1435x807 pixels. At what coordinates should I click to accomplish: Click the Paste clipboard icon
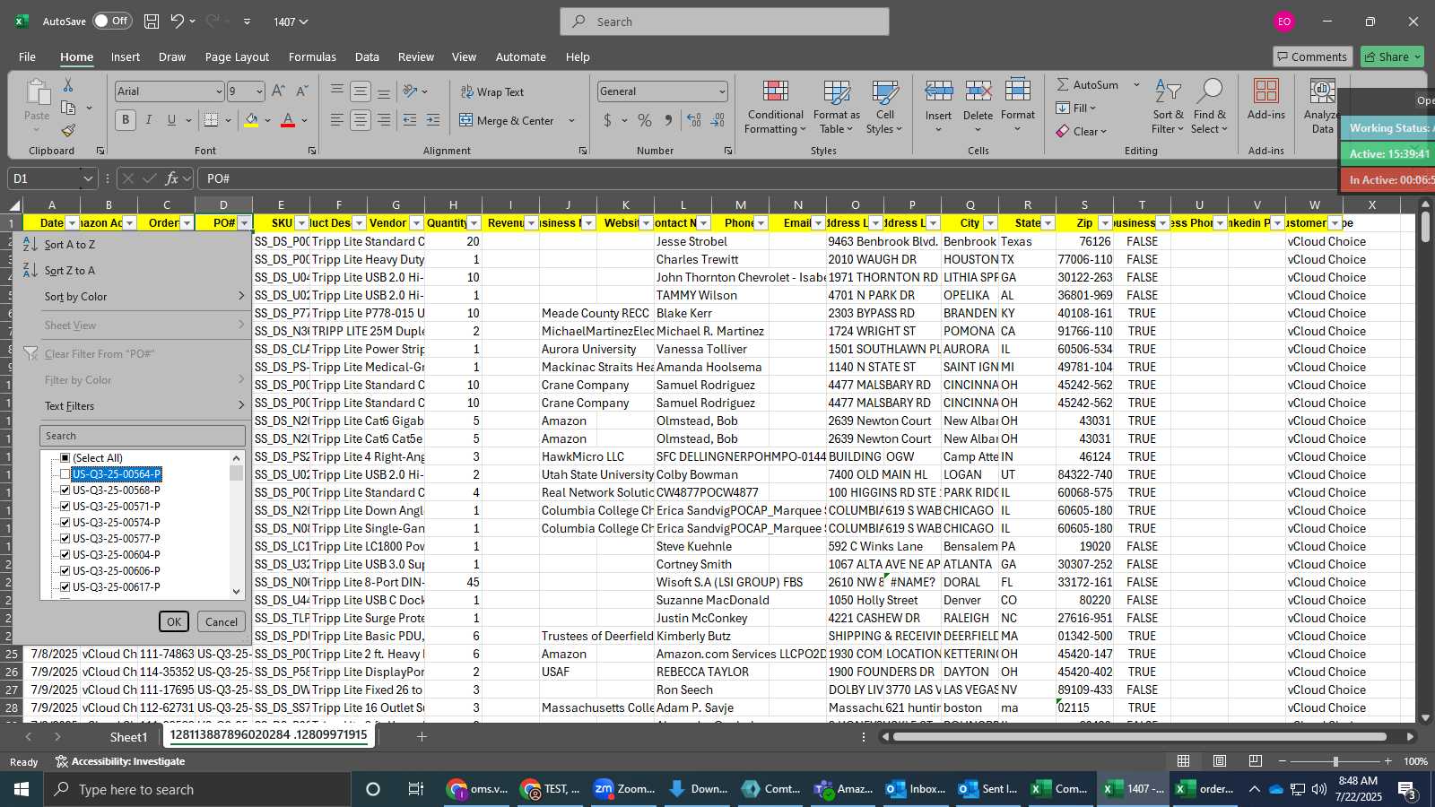[37, 91]
